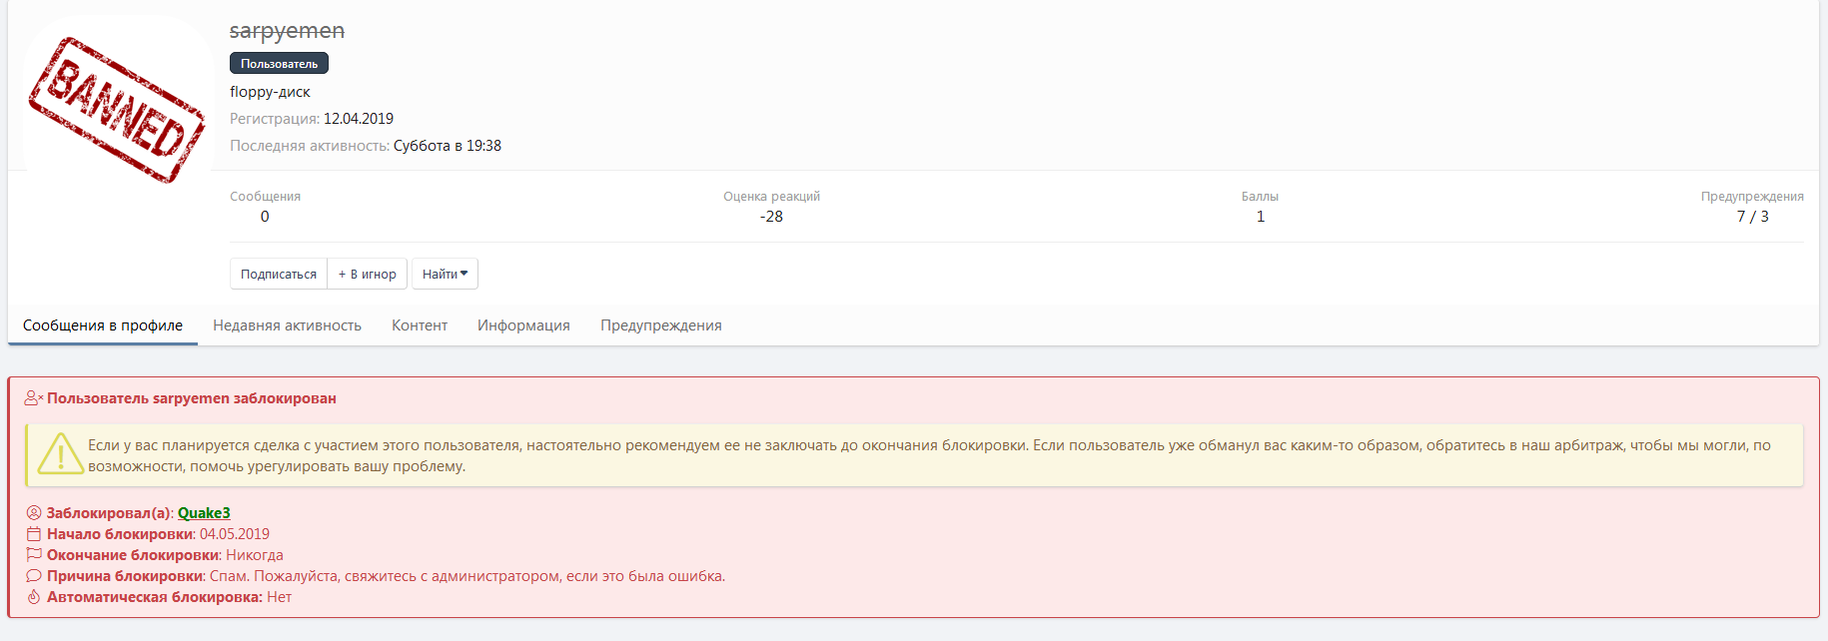Click the flag icon beside Окончание блокировки

tap(34, 555)
